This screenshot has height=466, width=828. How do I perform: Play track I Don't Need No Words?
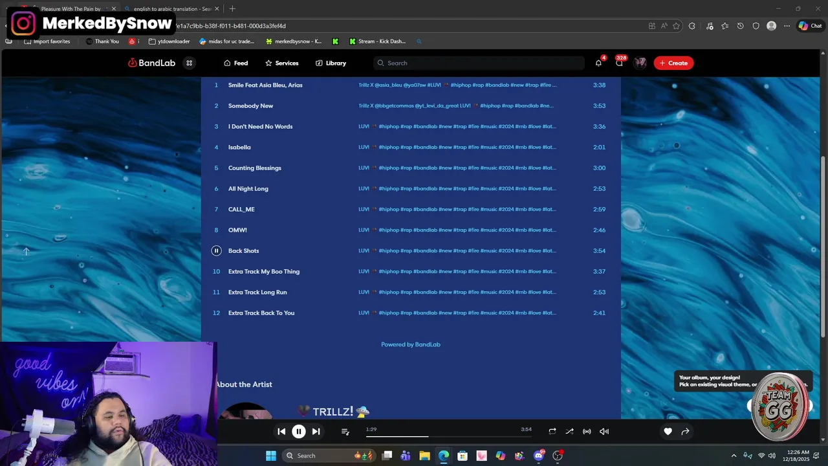click(260, 126)
